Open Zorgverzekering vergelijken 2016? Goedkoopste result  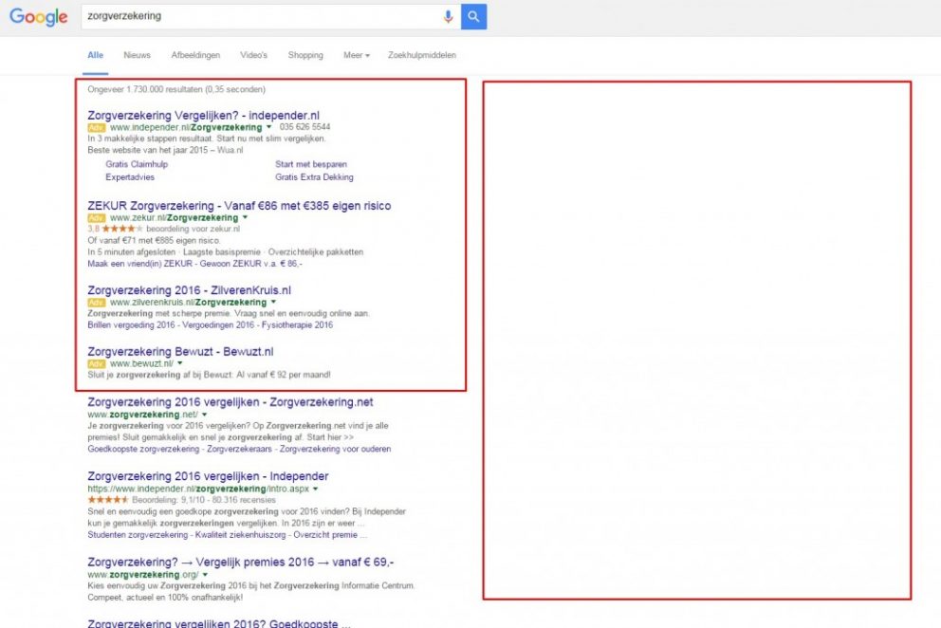(218, 623)
